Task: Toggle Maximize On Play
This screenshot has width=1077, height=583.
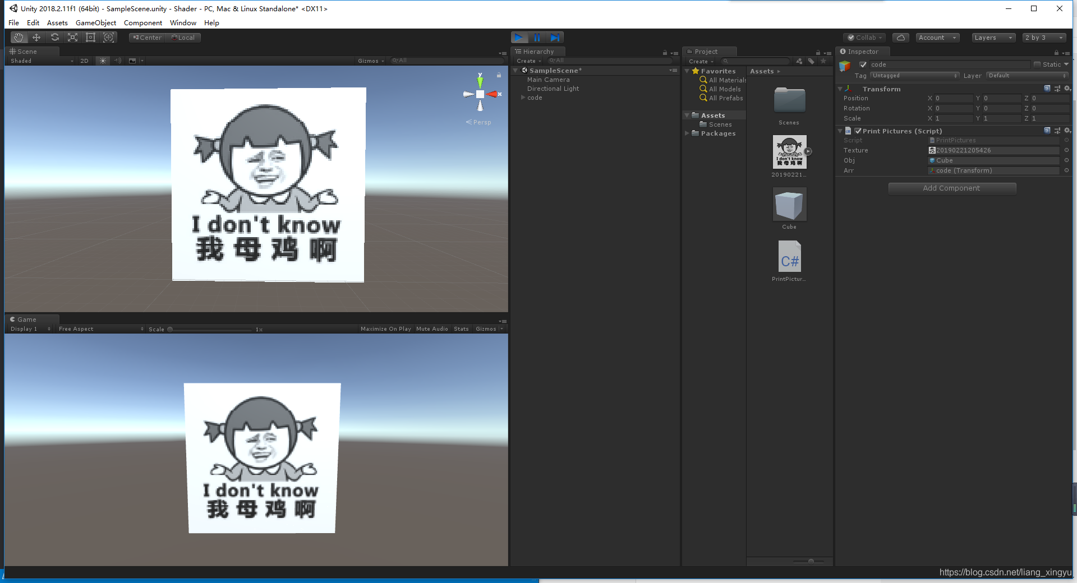Action: coord(385,329)
